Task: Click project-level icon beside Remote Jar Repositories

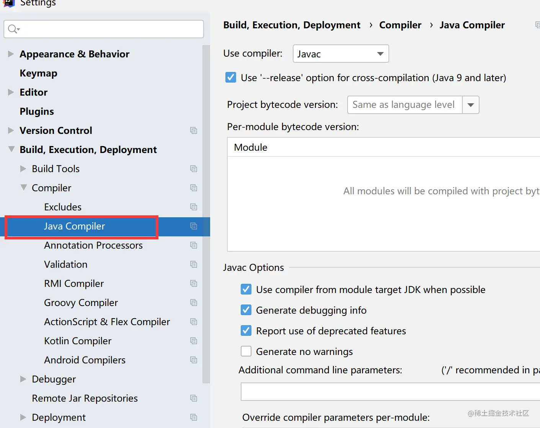Action: [194, 398]
